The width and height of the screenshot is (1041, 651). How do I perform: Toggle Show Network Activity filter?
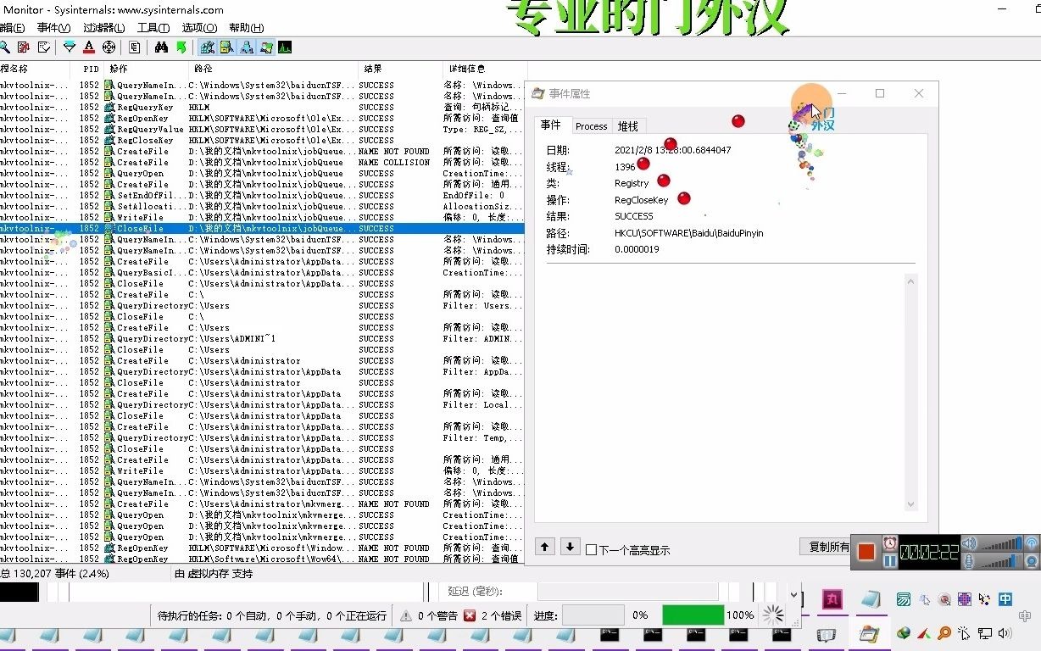(x=246, y=47)
